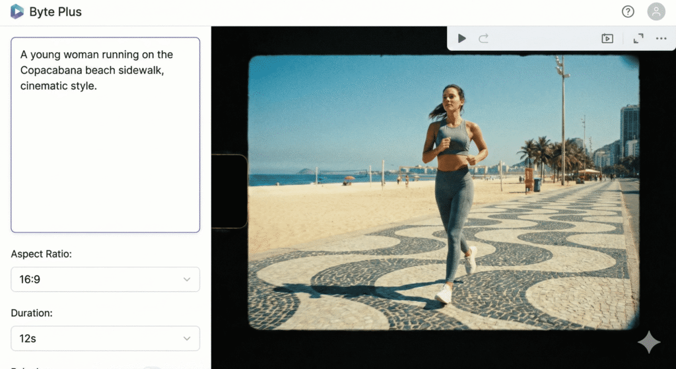
Task: Expand the Duration chevron arrow
Action: [x=187, y=339]
